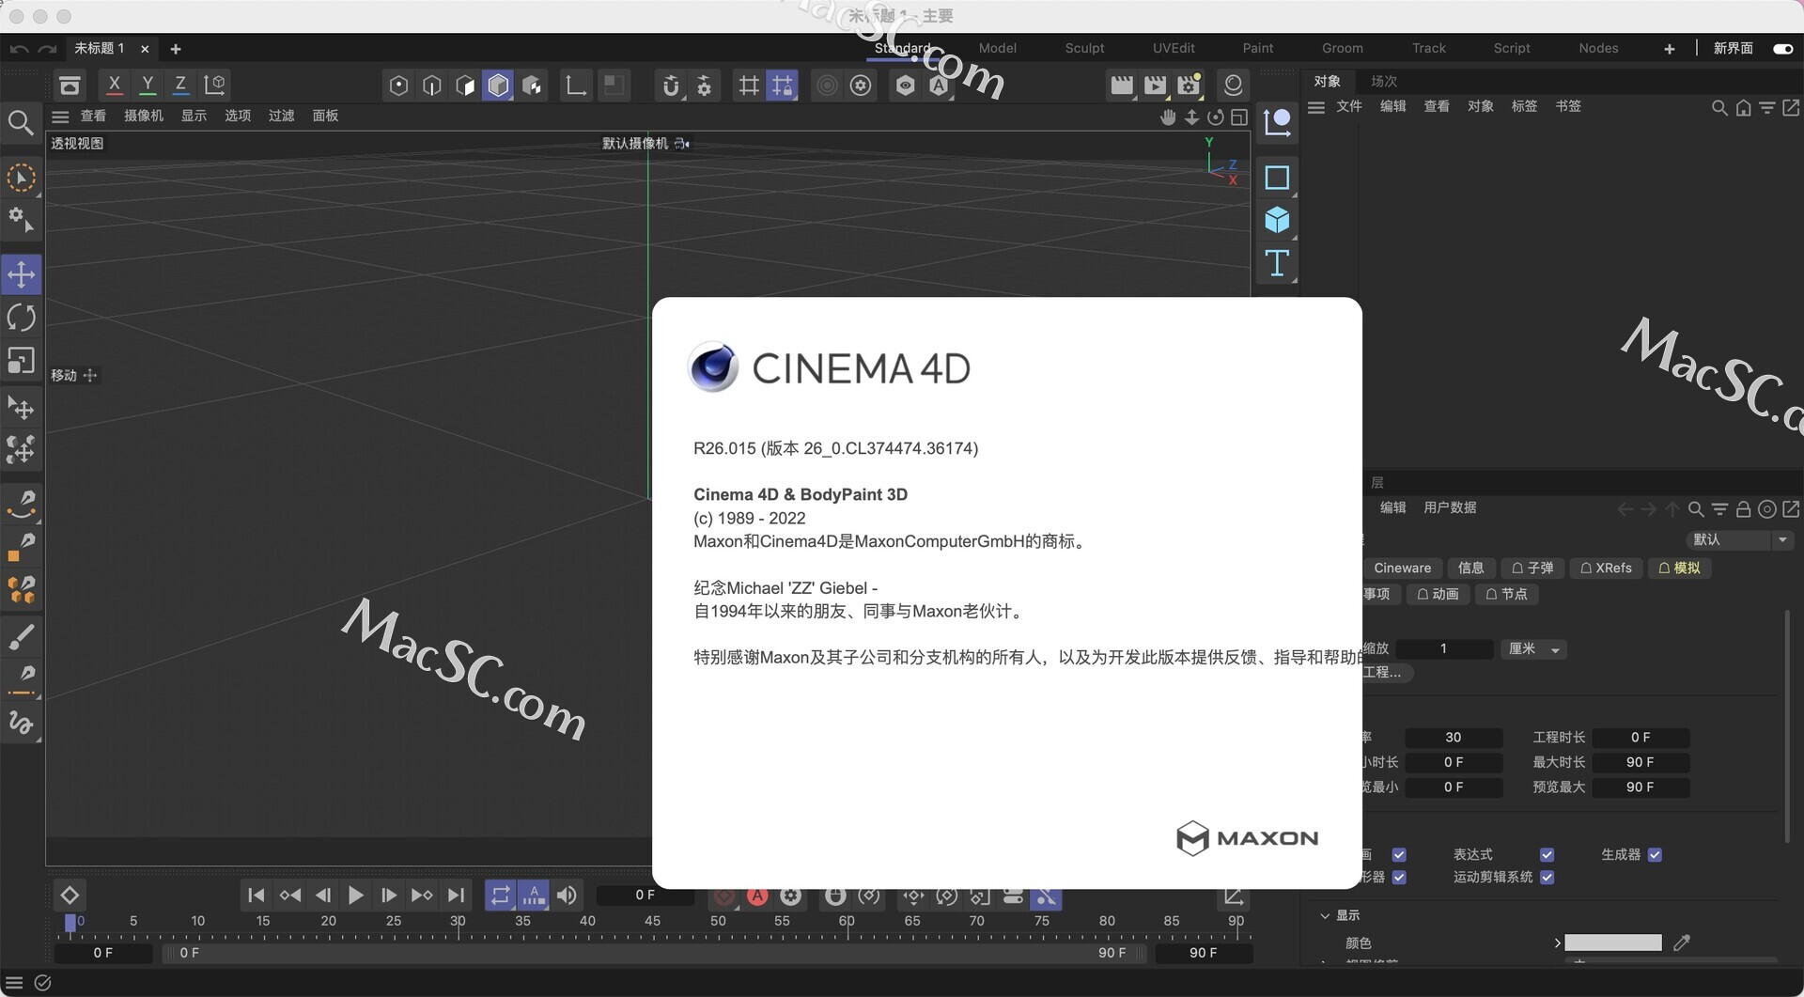The width and height of the screenshot is (1804, 997).
Task: Toggle the 新界面 new layout switch
Action: tap(1782, 49)
